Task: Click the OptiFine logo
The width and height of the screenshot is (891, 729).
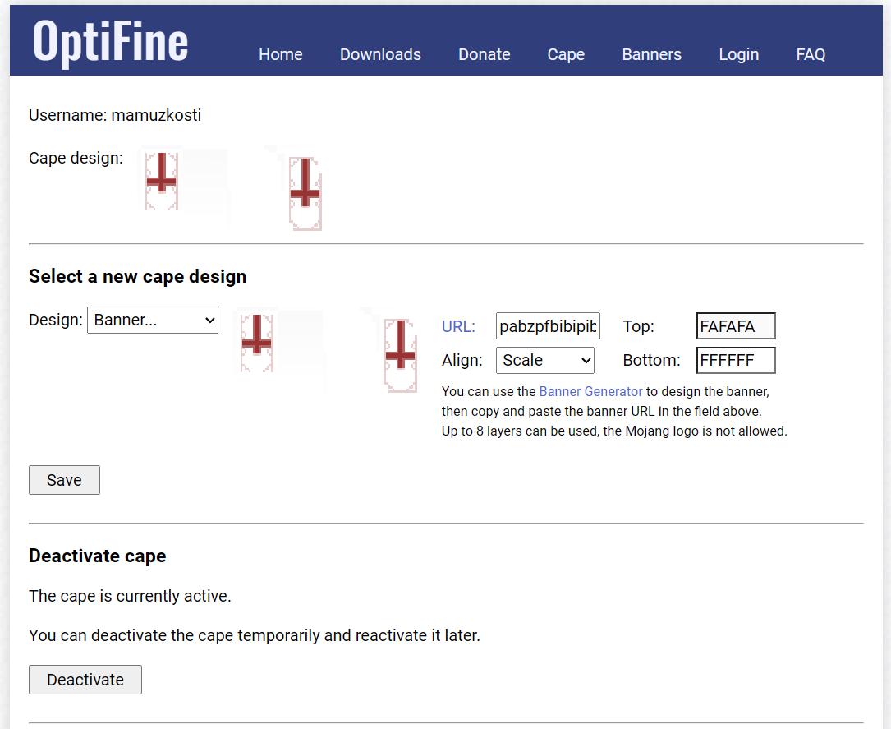Action: pyautogui.click(x=110, y=41)
